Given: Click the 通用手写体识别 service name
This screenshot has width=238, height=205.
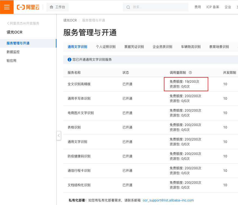Looking at the screenshot, I should 79,98.
